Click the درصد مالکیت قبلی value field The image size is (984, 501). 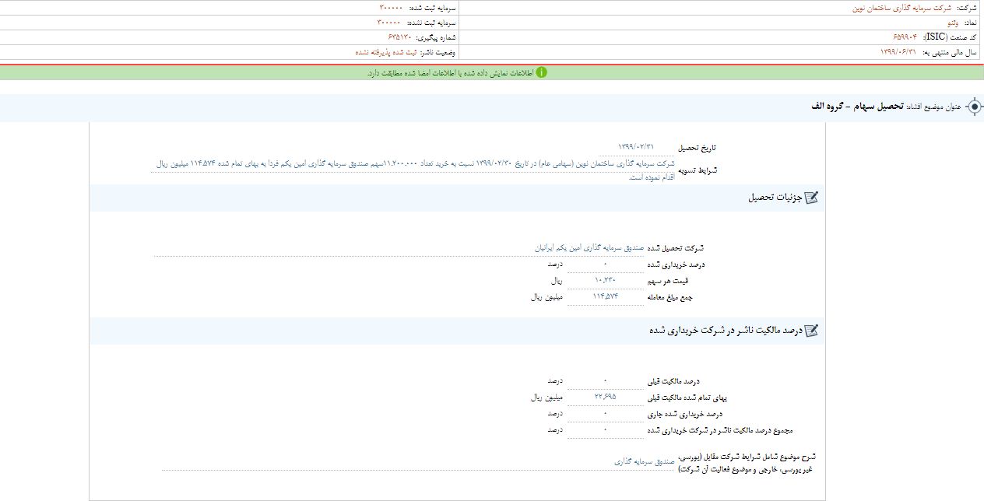click(x=605, y=381)
